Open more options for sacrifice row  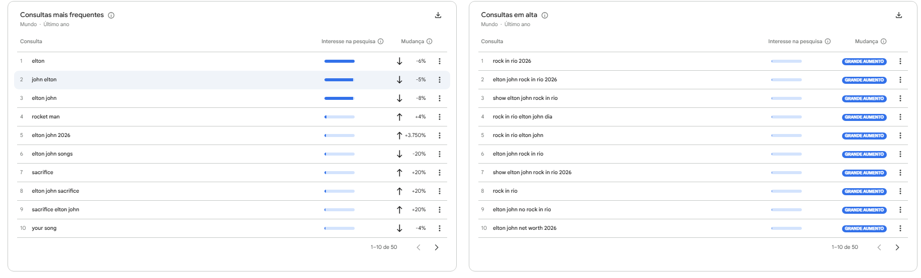click(x=440, y=173)
